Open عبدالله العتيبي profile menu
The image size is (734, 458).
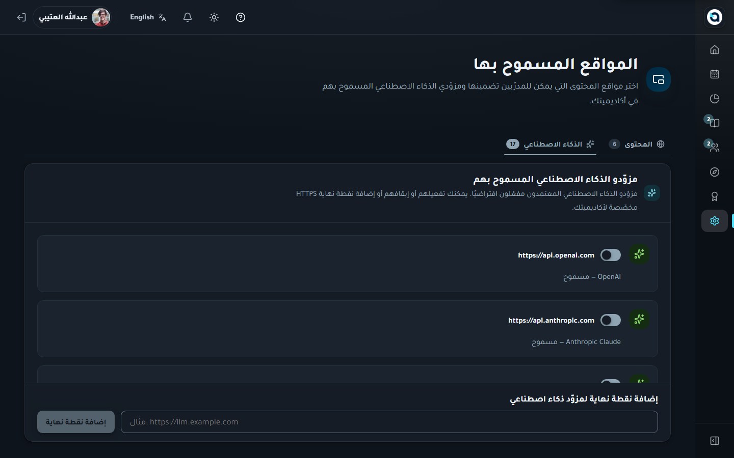(73, 17)
